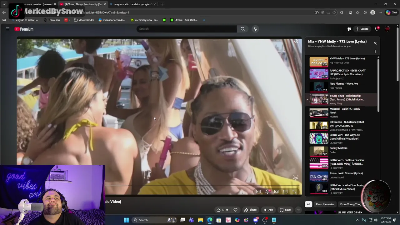Play Drake Family Matters video
Viewport: 400px width, 225px height.
341,151
